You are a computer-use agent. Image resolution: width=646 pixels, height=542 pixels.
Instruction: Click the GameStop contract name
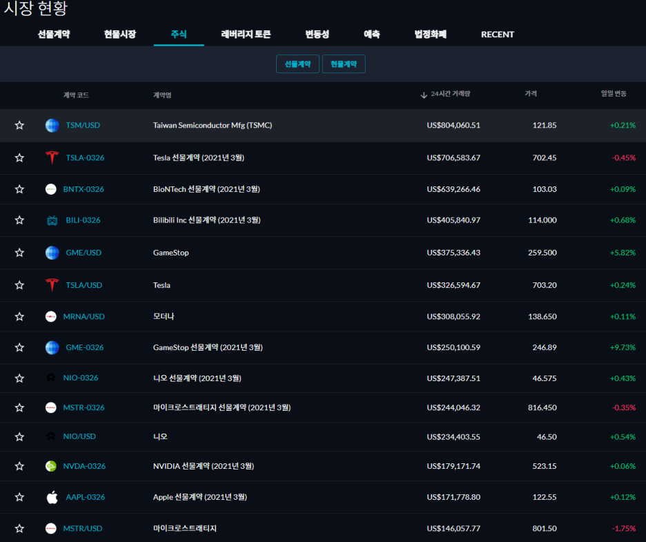pyautogui.click(x=171, y=253)
